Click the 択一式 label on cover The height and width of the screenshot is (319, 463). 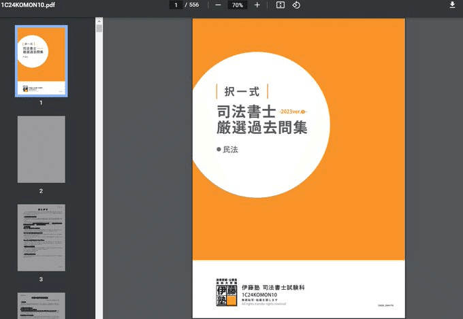242,91
